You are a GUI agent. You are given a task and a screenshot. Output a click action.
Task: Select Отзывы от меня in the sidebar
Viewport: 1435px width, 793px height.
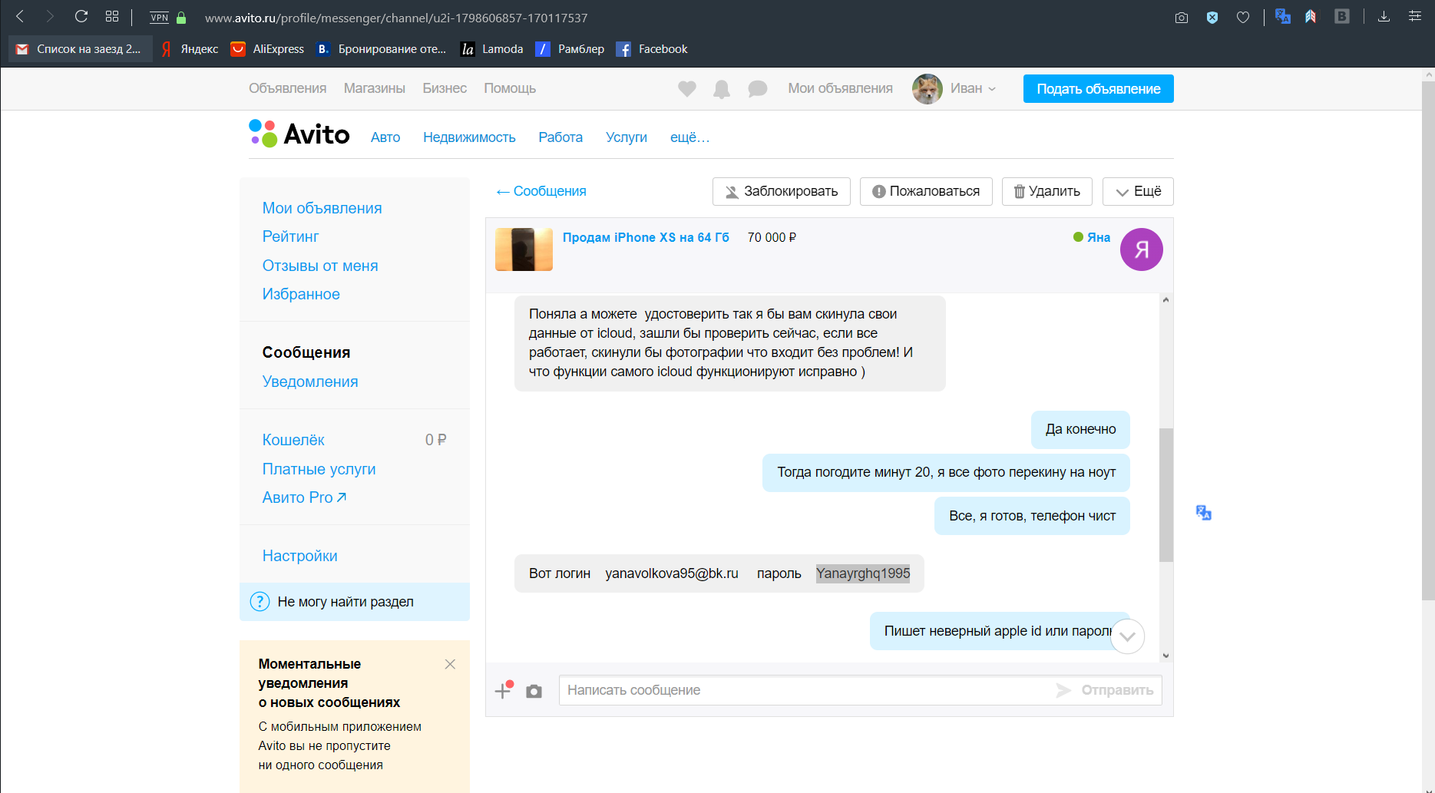pos(320,266)
